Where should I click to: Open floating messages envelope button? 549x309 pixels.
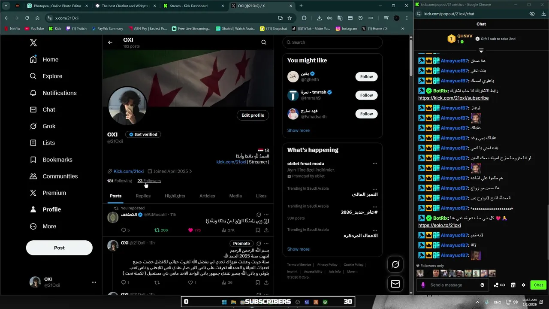pos(395,284)
